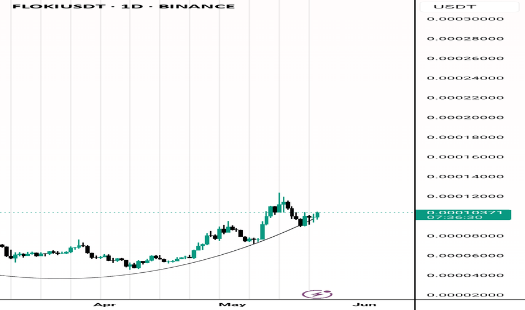Click the FLOKIUSDT 1D BINANCE chart title

(x=123, y=6)
